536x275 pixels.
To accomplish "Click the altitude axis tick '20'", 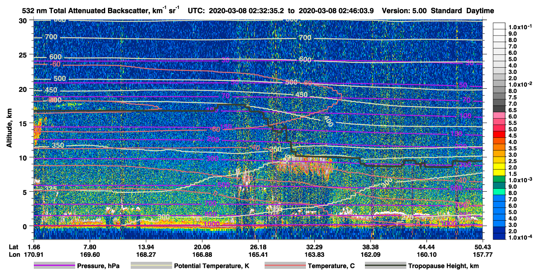I will tap(23, 89).
